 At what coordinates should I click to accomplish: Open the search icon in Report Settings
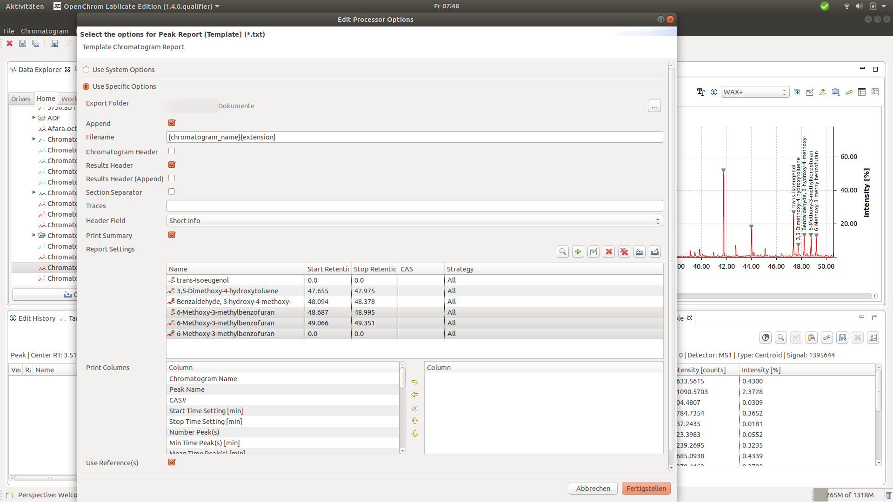coord(563,251)
